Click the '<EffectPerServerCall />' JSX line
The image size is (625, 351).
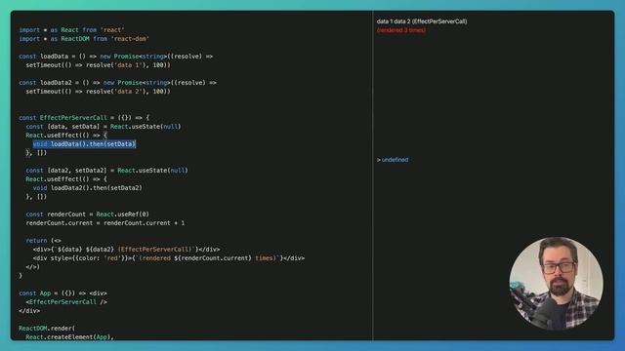[66, 301]
